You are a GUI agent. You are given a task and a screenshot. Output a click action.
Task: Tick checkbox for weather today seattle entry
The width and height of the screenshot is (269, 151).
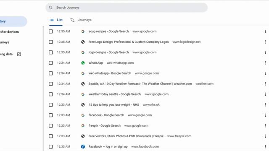click(x=50, y=94)
